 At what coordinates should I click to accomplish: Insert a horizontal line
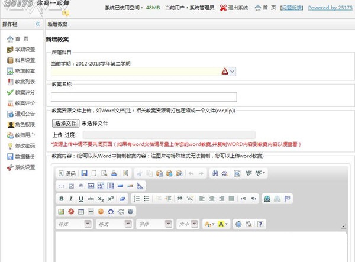pos(91,212)
